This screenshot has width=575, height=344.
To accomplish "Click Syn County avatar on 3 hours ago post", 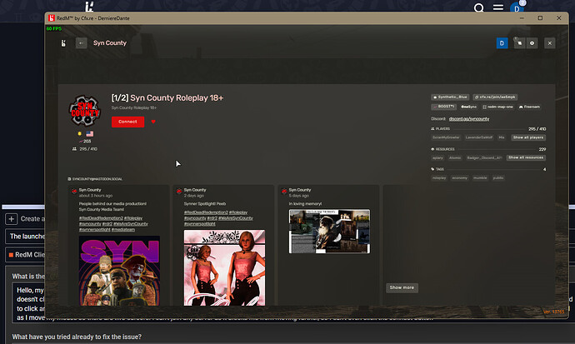I will pos(74,192).
